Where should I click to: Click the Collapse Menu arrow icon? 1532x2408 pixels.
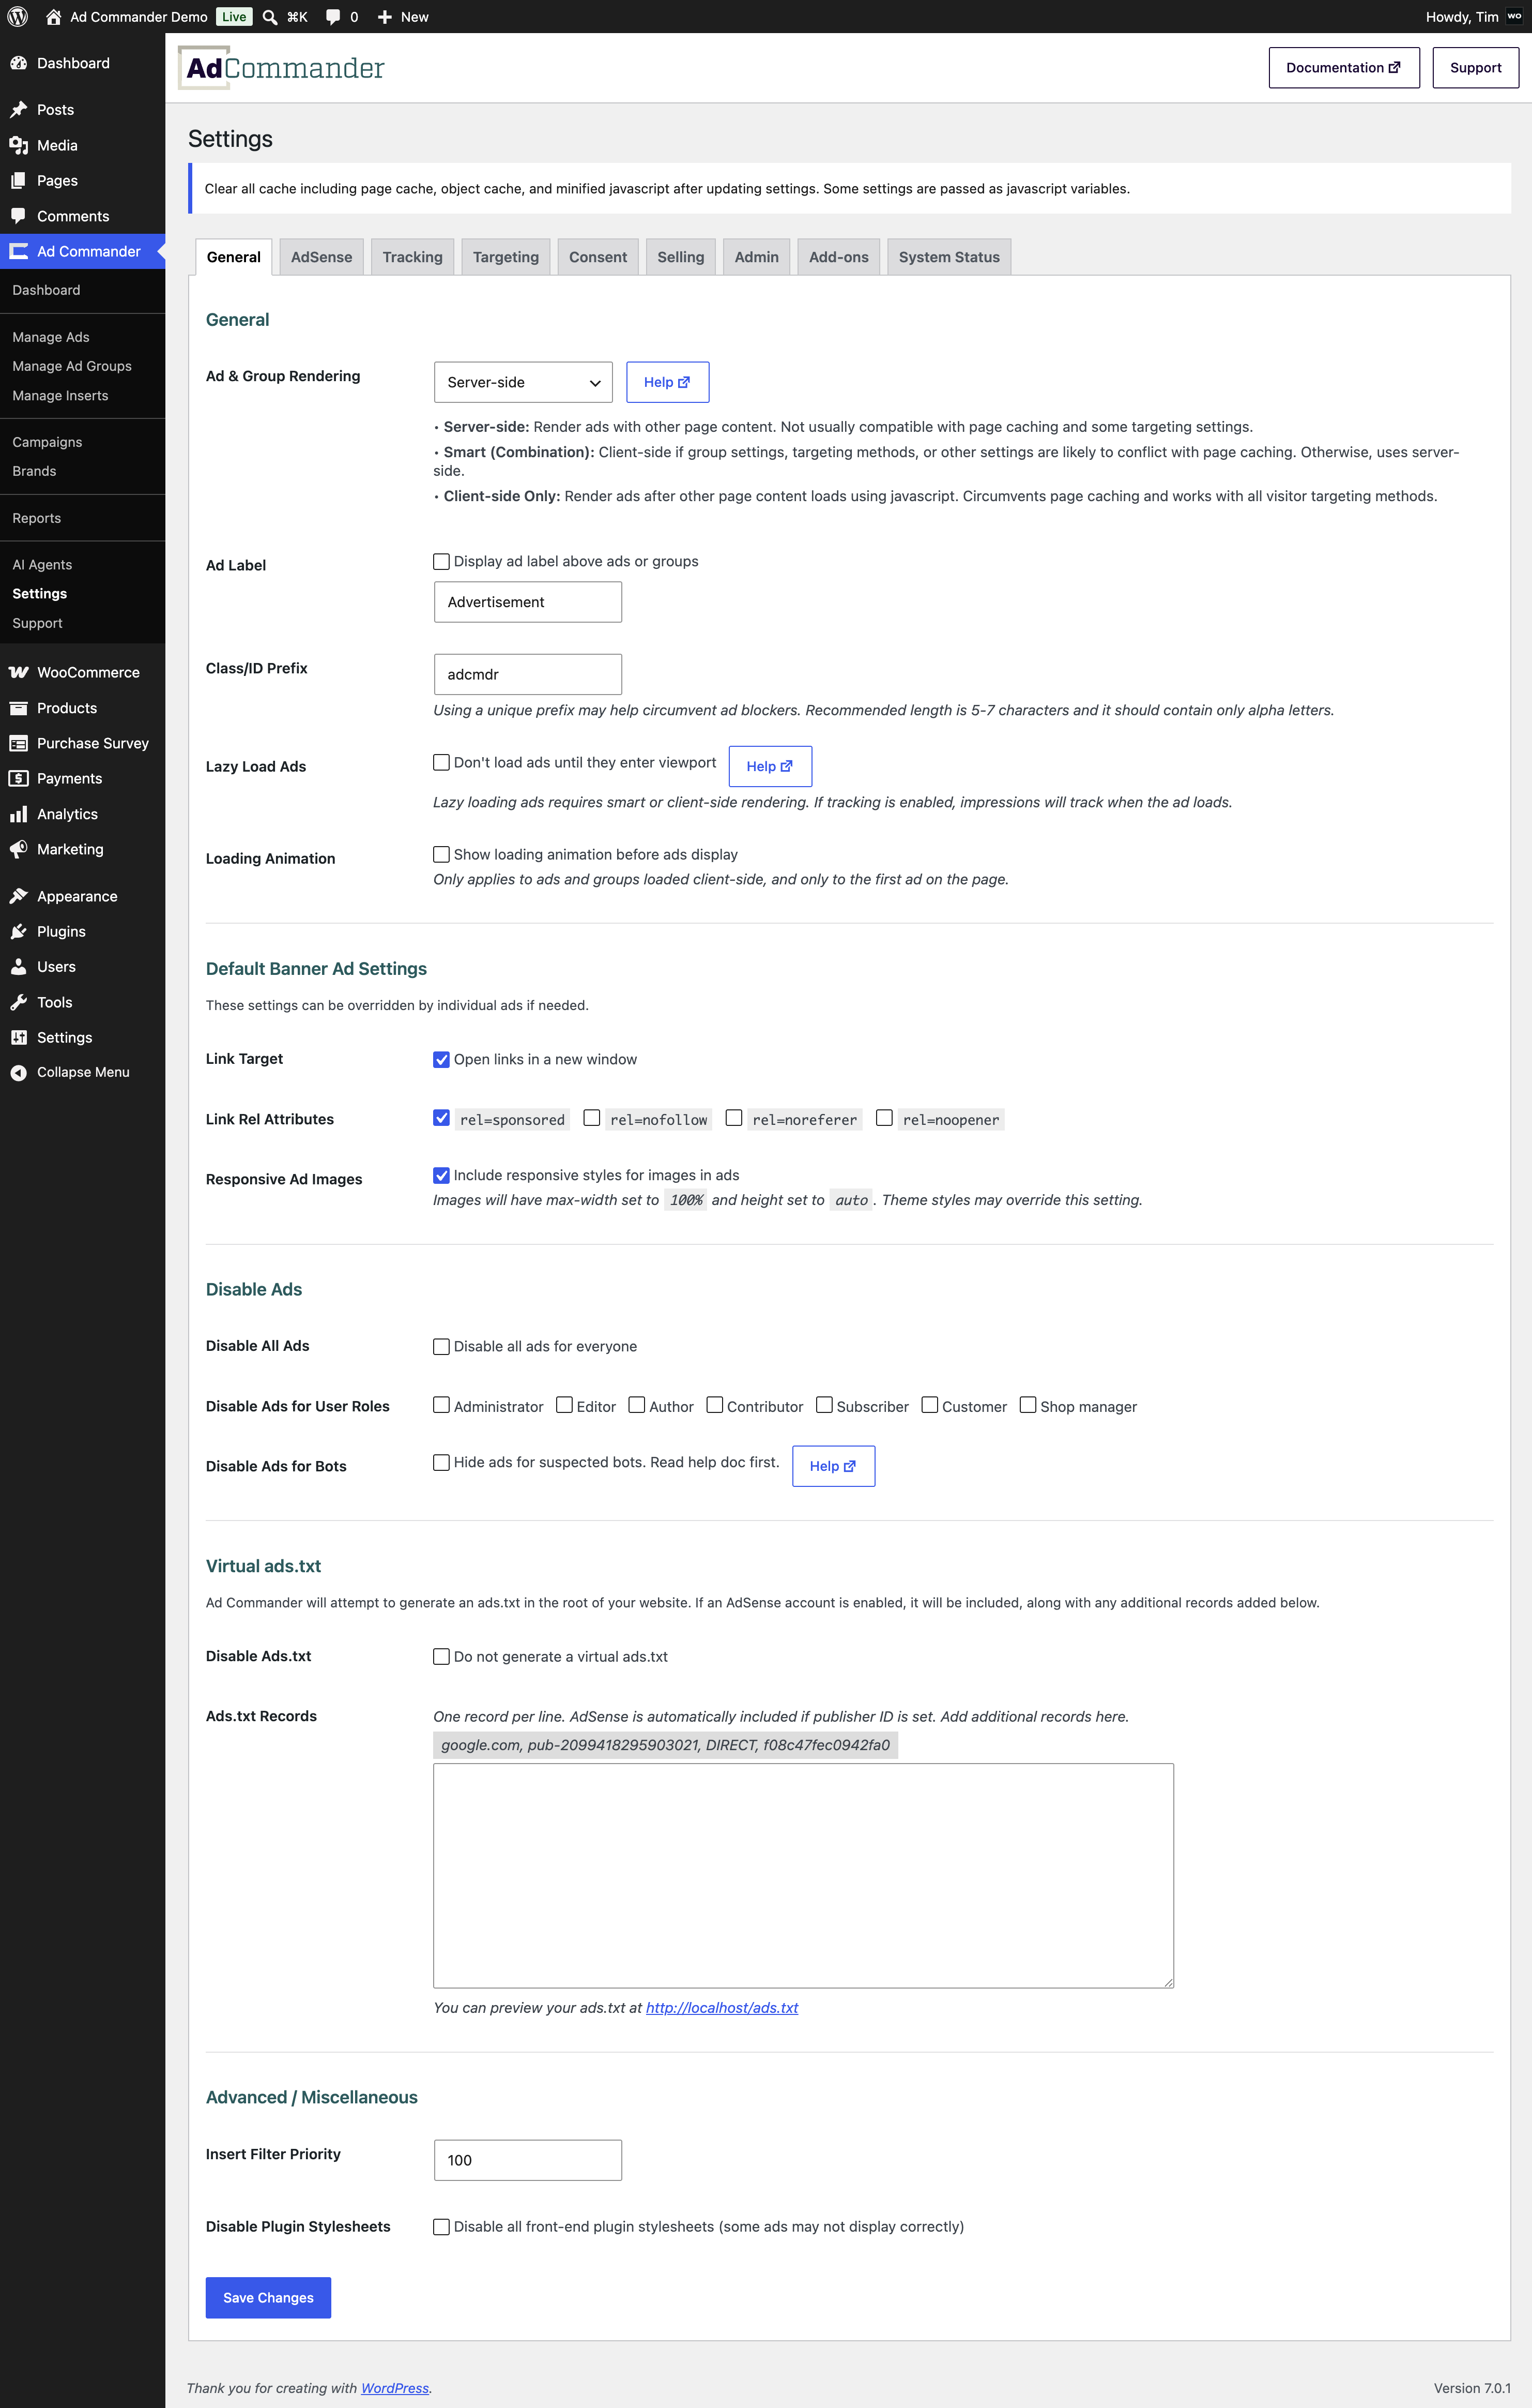pos(18,1072)
